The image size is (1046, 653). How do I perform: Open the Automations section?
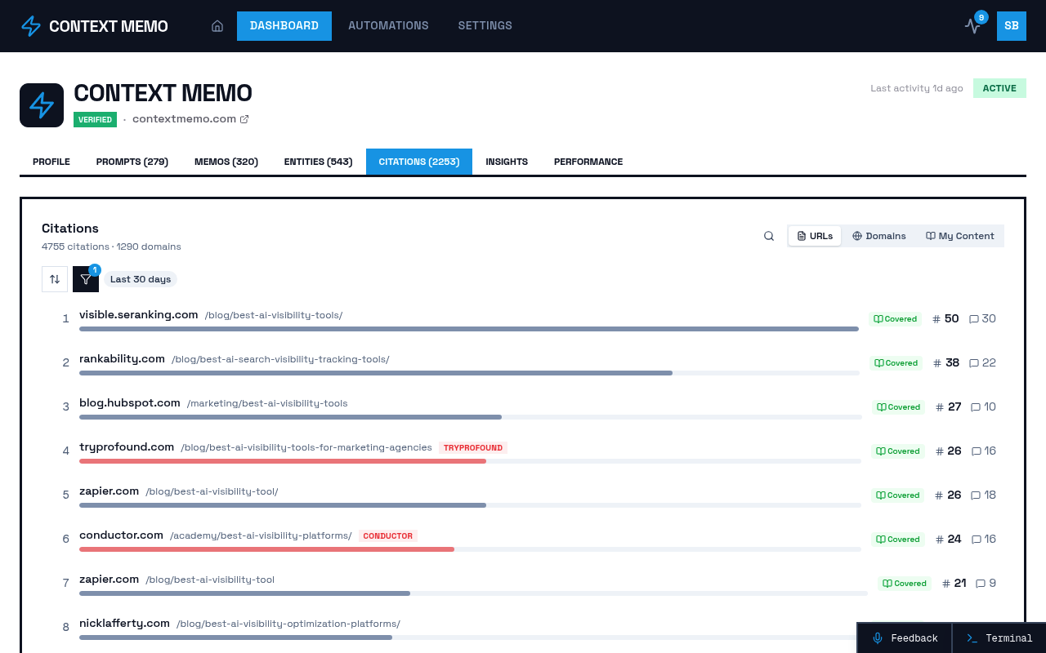point(388,25)
